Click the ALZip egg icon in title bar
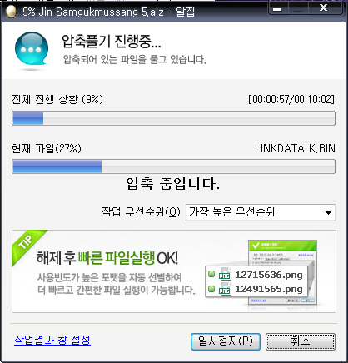 point(11,12)
